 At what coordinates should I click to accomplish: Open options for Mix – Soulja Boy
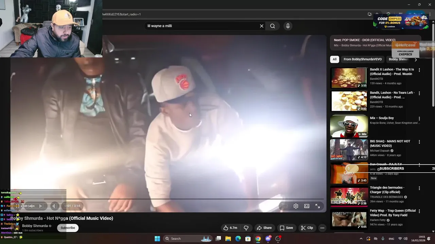(x=419, y=119)
